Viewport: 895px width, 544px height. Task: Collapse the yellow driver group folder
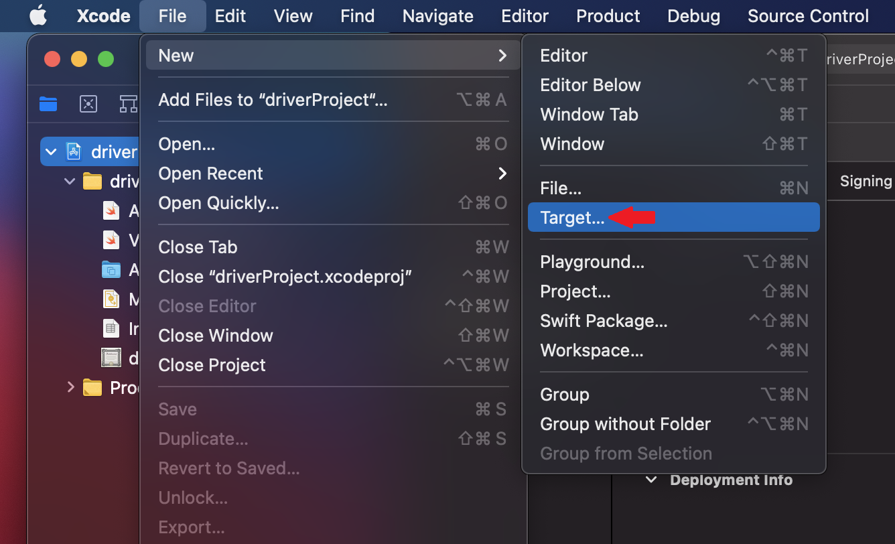70,181
